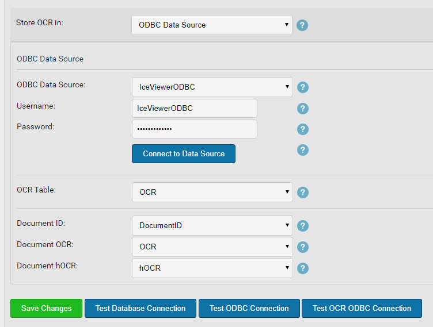
Task: Open help icon beside ODBC Data Source dropdown
Action: pyautogui.click(x=303, y=87)
